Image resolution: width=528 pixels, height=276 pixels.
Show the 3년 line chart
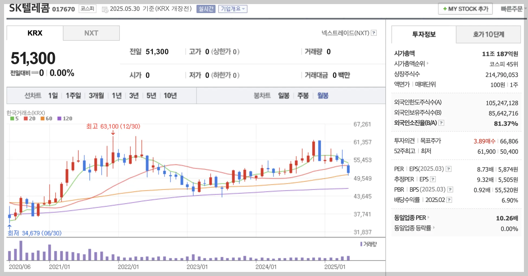click(134, 95)
